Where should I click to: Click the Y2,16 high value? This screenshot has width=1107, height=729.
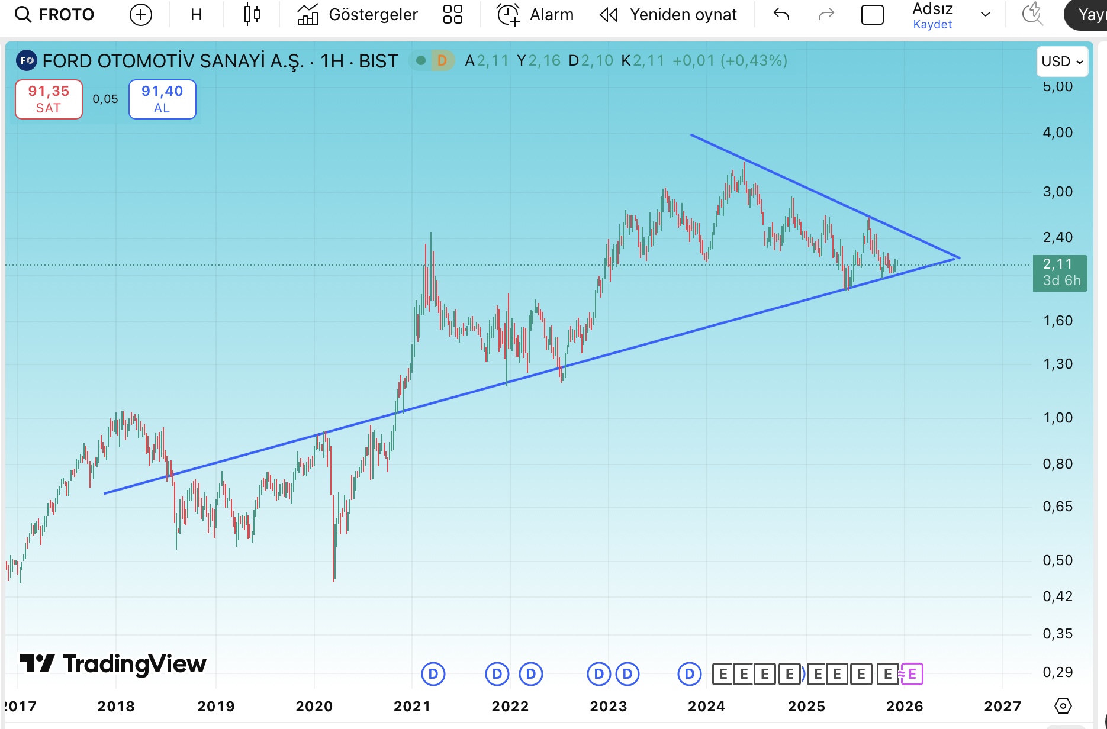tap(539, 61)
